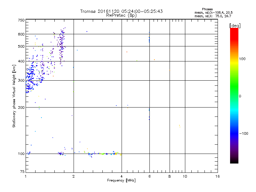Click the y-axis '400' tick label
This screenshot has width=256, height=192.
click(21, 61)
